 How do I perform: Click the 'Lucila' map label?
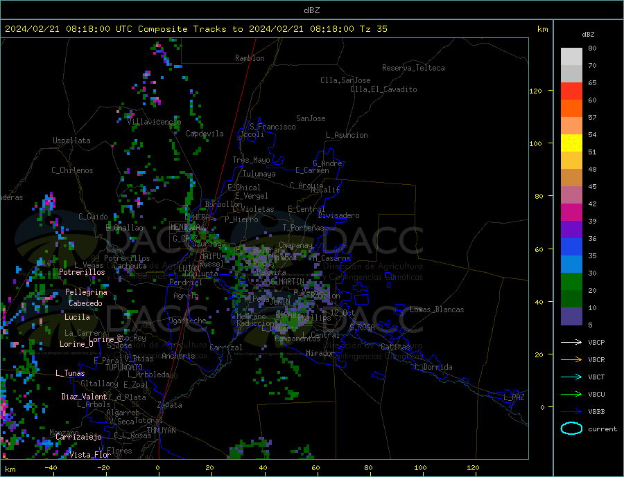pyautogui.click(x=77, y=317)
